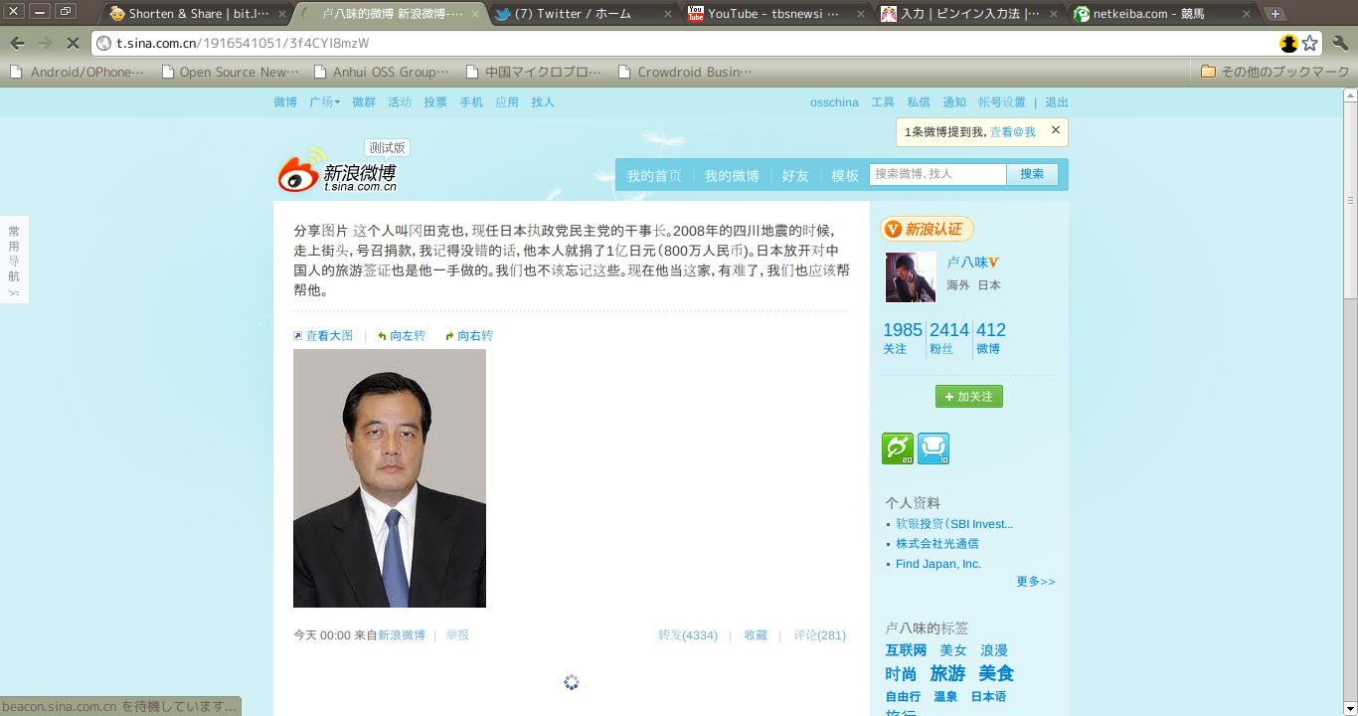1358x716 pixels.
Task: Close the Shorten & Share bit.ly tab
Action: [282, 14]
